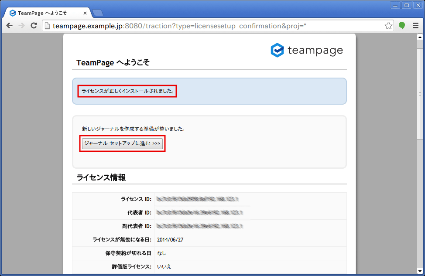Reload the TeamPage page
This screenshot has width=425, height=276.
[34, 26]
